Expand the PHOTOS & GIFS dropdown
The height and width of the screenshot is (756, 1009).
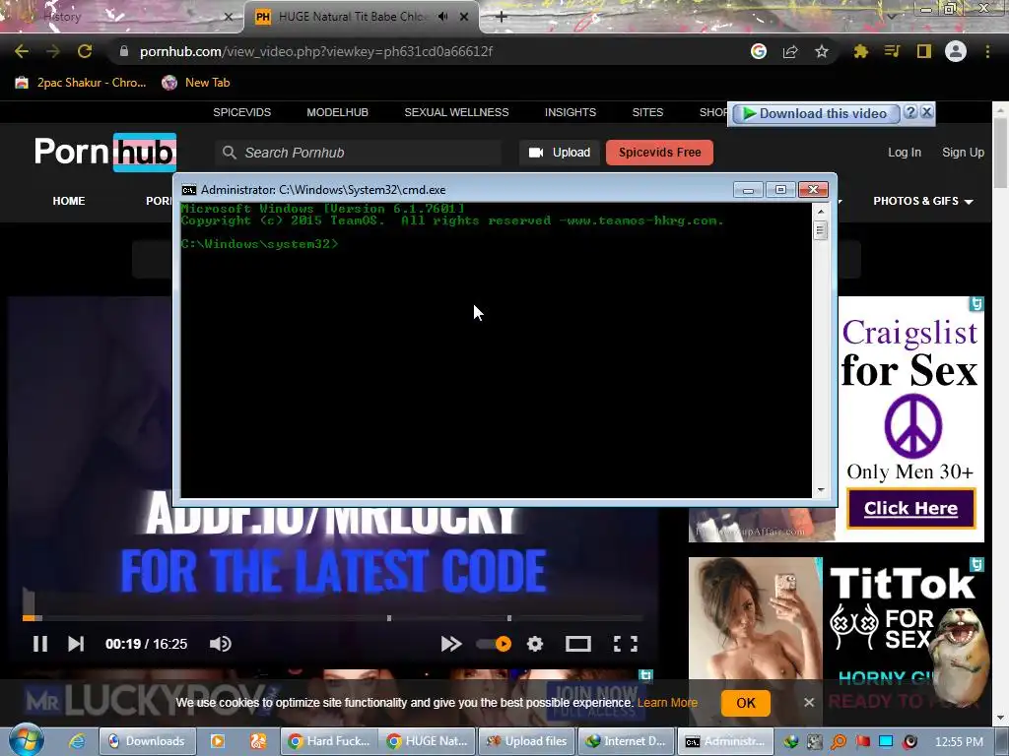coord(922,201)
